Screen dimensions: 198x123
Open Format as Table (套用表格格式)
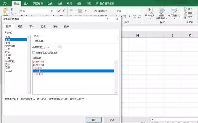coord(161,14)
